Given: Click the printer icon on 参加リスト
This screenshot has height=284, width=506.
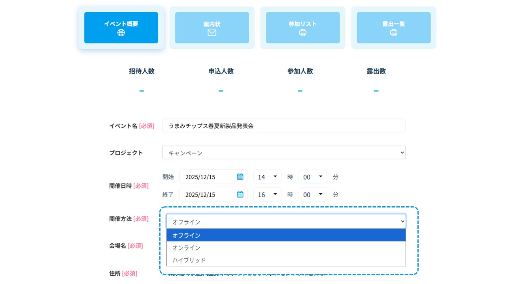Looking at the screenshot, I should (303, 33).
